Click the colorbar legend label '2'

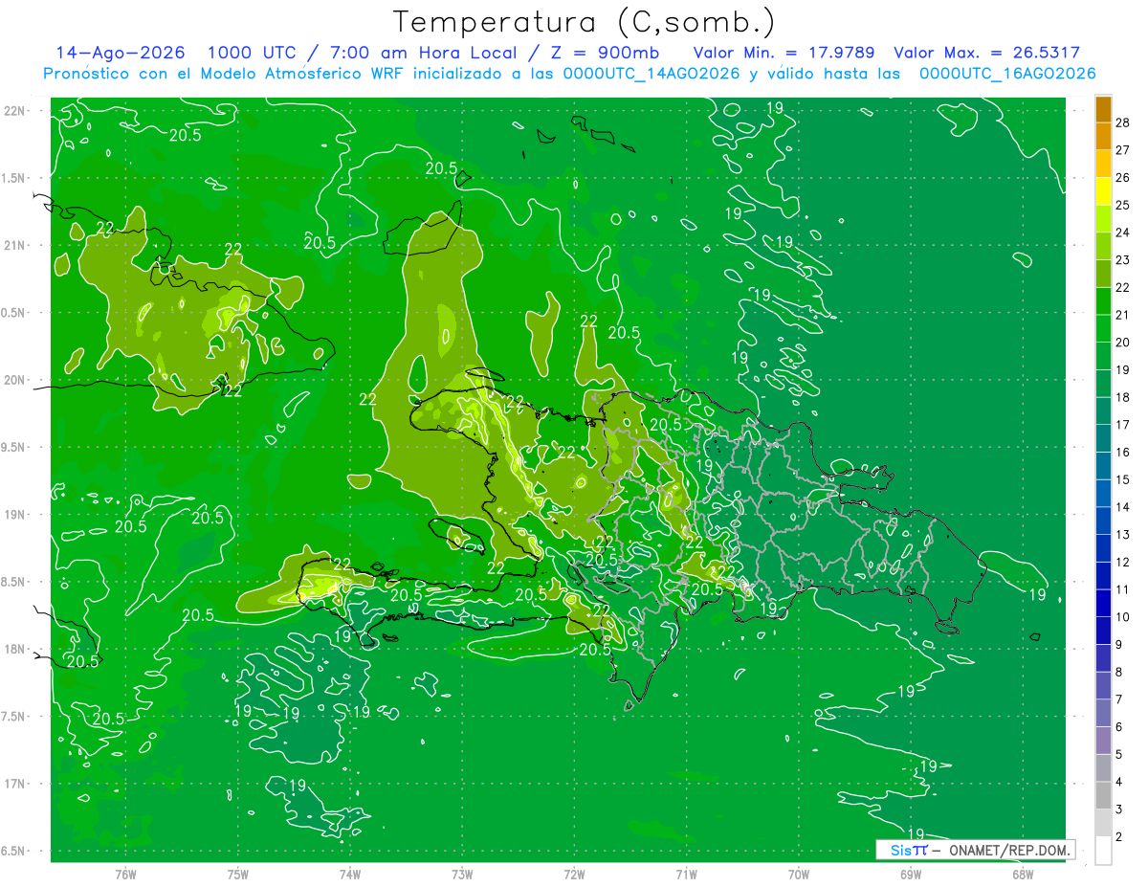click(x=1119, y=837)
